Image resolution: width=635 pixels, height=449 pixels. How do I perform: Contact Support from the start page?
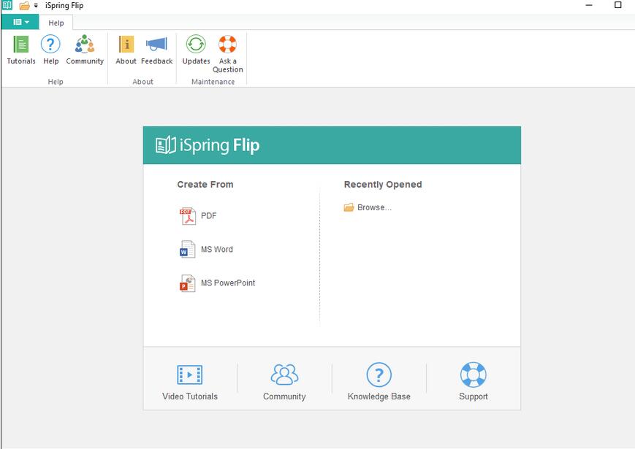[x=474, y=382]
